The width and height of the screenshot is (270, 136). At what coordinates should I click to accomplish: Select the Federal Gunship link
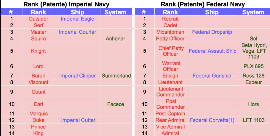point(212,76)
